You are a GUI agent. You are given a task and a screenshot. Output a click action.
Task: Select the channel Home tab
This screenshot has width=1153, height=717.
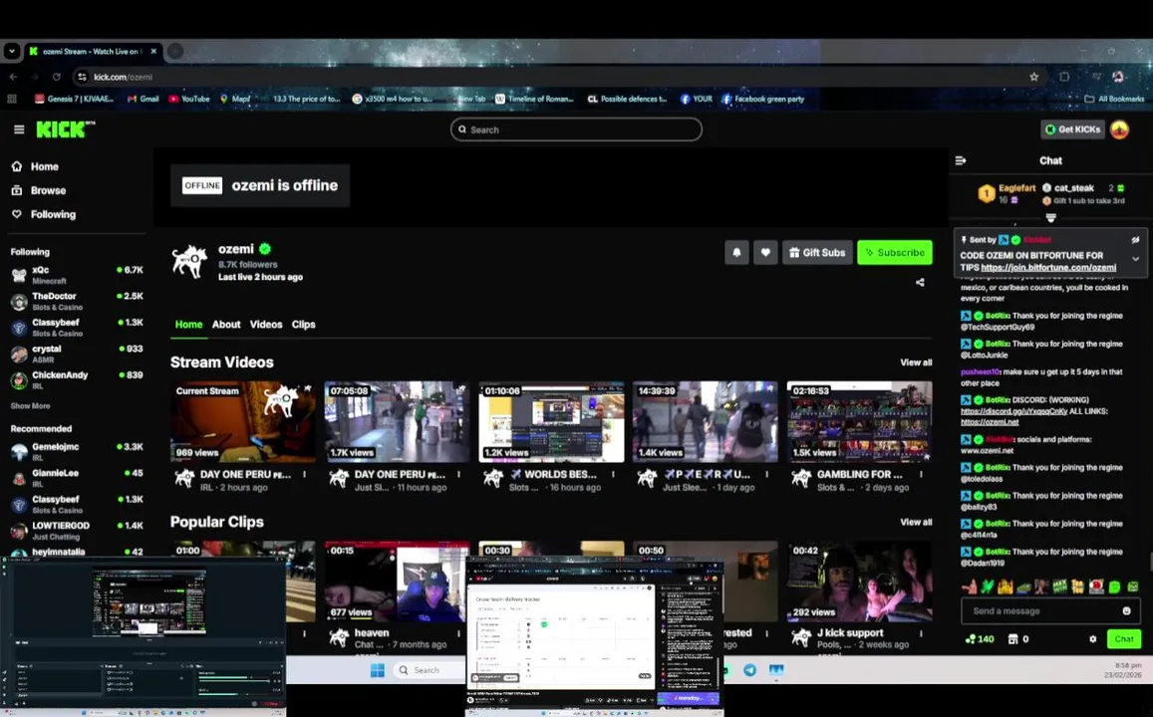tap(188, 324)
